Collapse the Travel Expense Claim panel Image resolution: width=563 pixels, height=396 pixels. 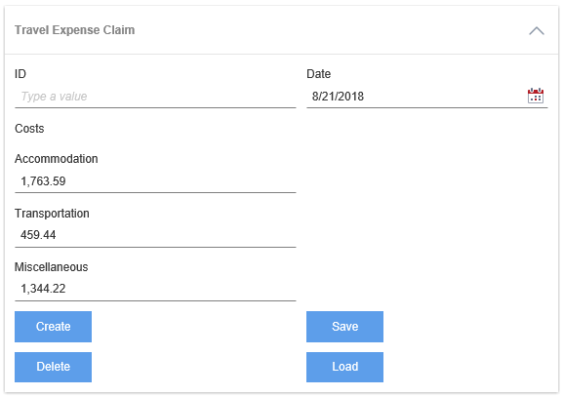pyautogui.click(x=537, y=31)
